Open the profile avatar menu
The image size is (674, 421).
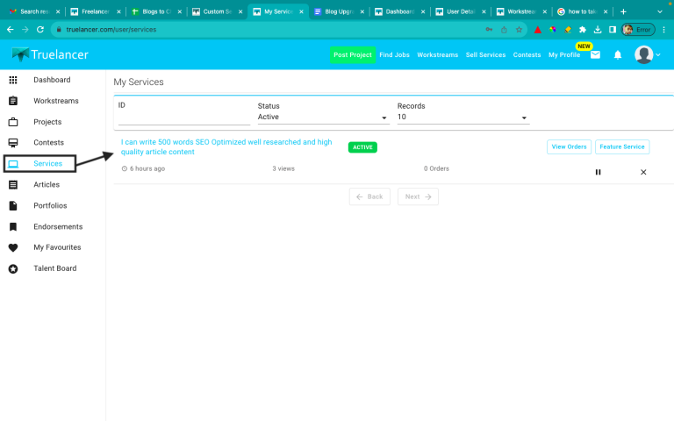647,54
